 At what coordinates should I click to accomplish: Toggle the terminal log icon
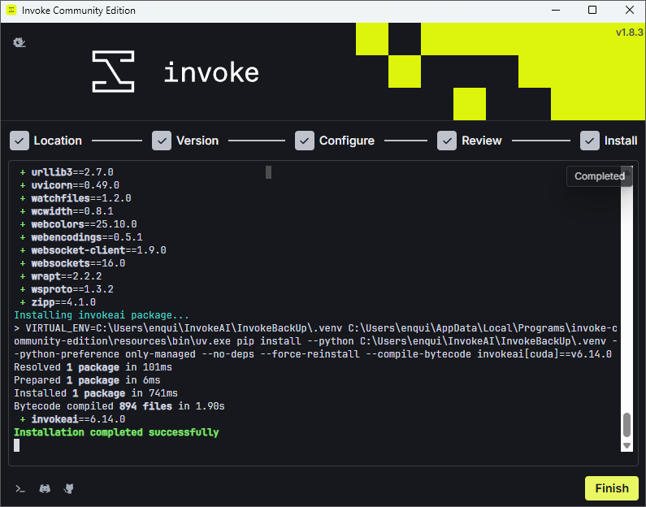pyautogui.click(x=20, y=489)
